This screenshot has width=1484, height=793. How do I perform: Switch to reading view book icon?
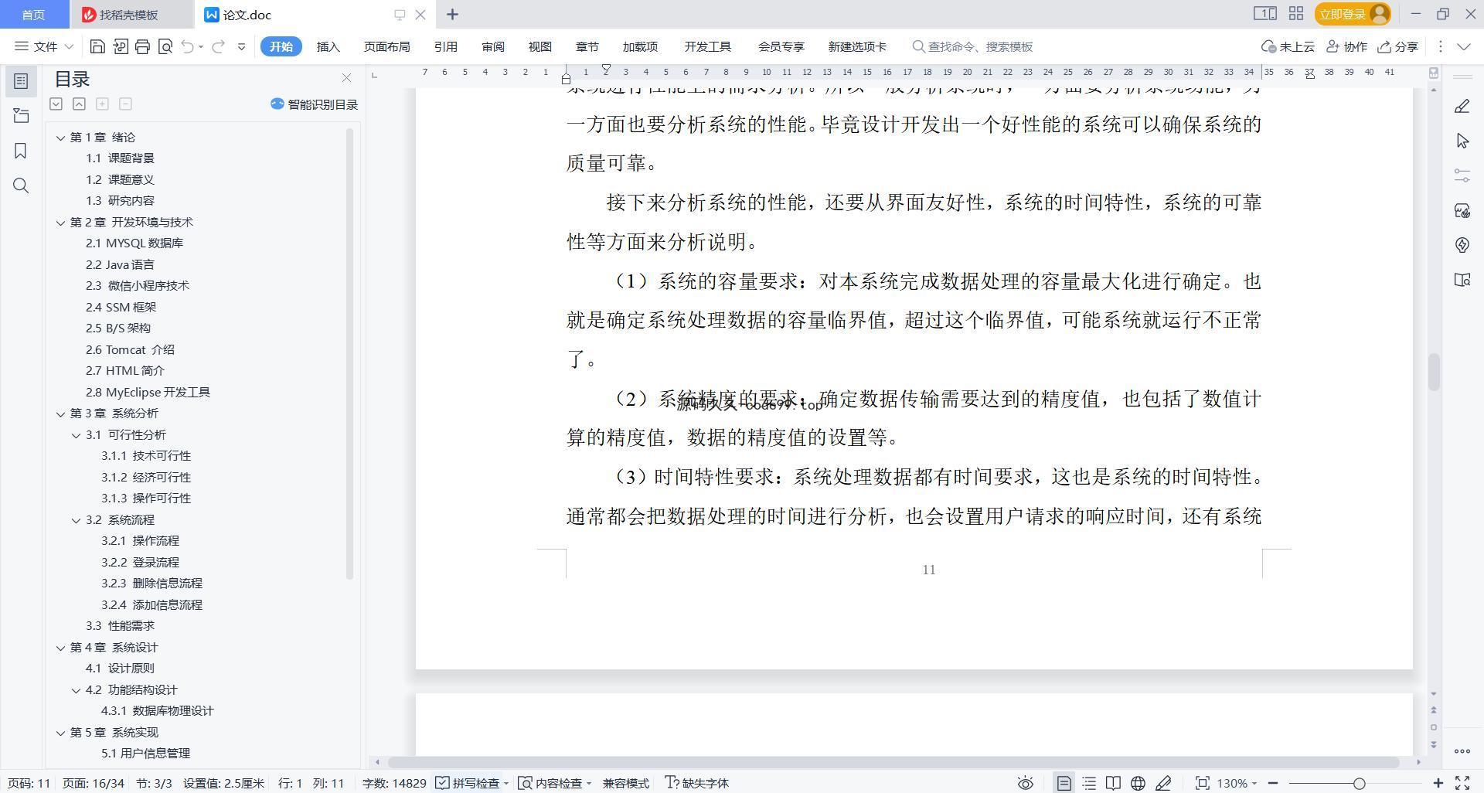tap(1113, 783)
